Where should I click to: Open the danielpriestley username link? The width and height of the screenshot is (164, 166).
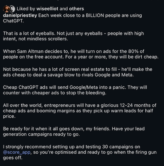pyautogui.click(x=20, y=16)
